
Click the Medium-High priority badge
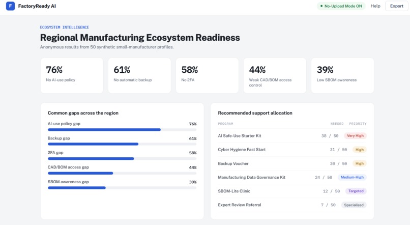click(x=352, y=177)
